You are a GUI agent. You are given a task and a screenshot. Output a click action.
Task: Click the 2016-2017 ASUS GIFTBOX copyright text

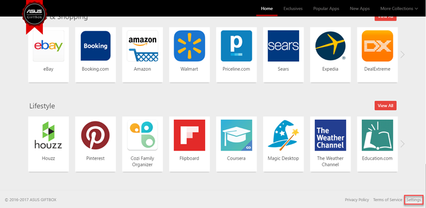click(30, 200)
